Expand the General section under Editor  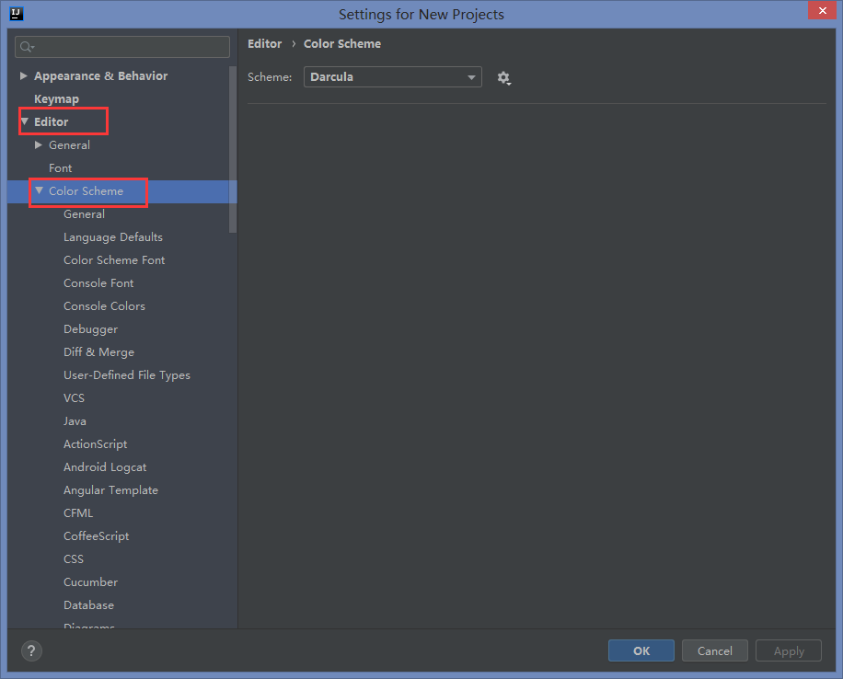pos(40,144)
